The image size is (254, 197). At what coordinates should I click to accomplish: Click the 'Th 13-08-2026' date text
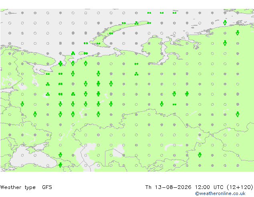coord(168,187)
